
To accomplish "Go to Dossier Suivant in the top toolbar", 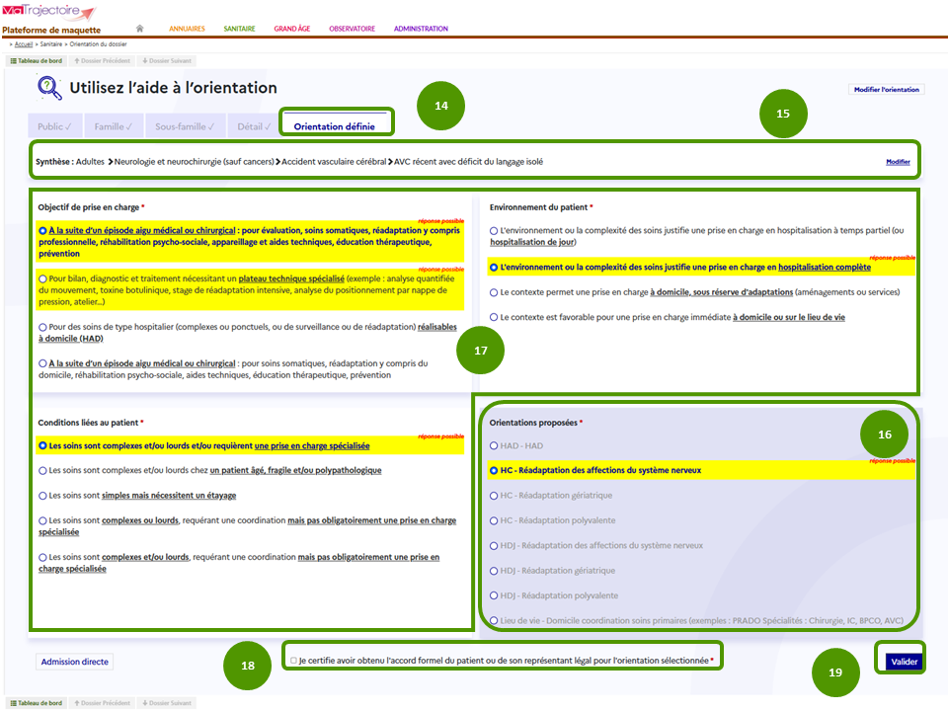I will 167,60.
